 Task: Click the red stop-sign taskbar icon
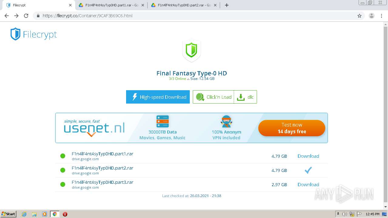click(65, 214)
